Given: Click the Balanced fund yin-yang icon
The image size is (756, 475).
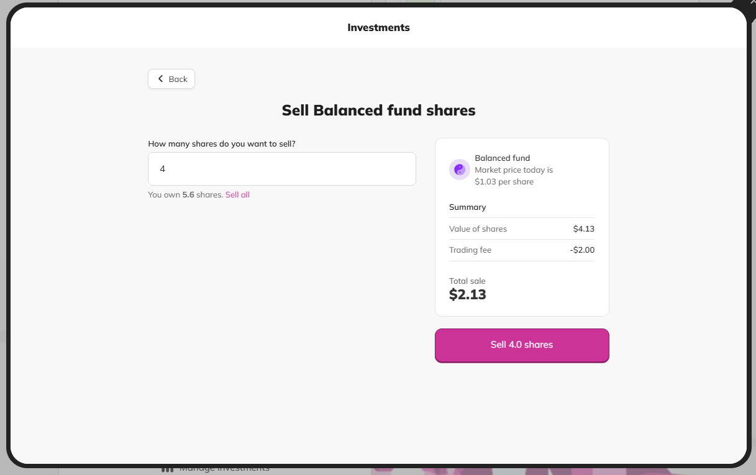Looking at the screenshot, I should coord(460,170).
